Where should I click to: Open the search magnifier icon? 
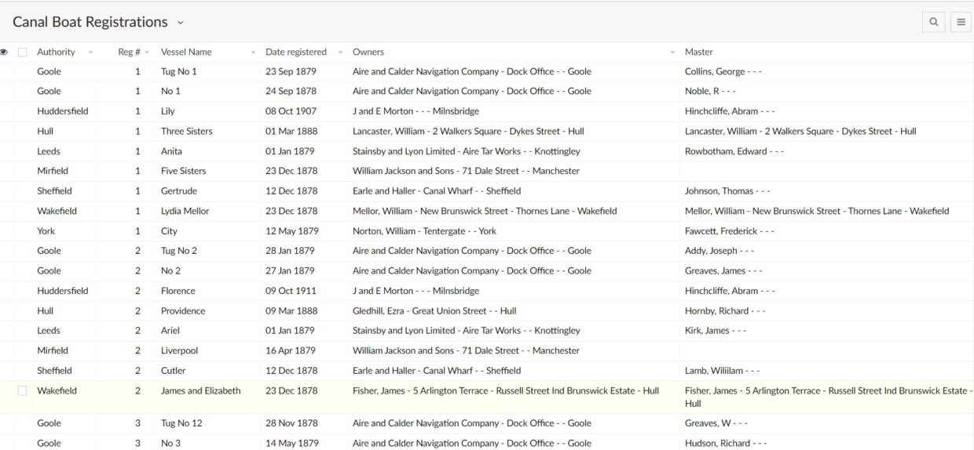click(x=933, y=23)
